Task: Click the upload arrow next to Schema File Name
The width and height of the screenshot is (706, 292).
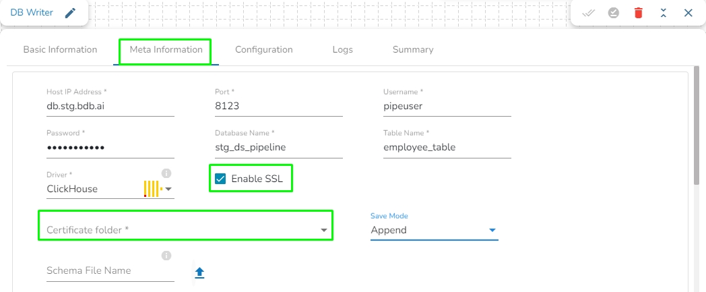Action: point(199,272)
